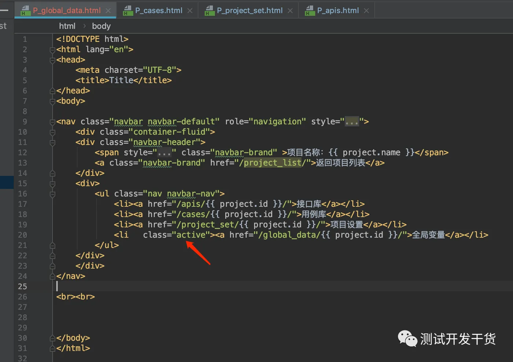Click the 项目设置 link text

pyautogui.click(x=347, y=224)
